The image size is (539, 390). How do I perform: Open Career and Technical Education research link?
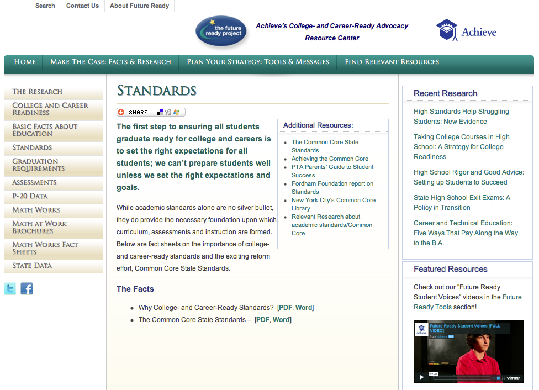pos(466,233)
